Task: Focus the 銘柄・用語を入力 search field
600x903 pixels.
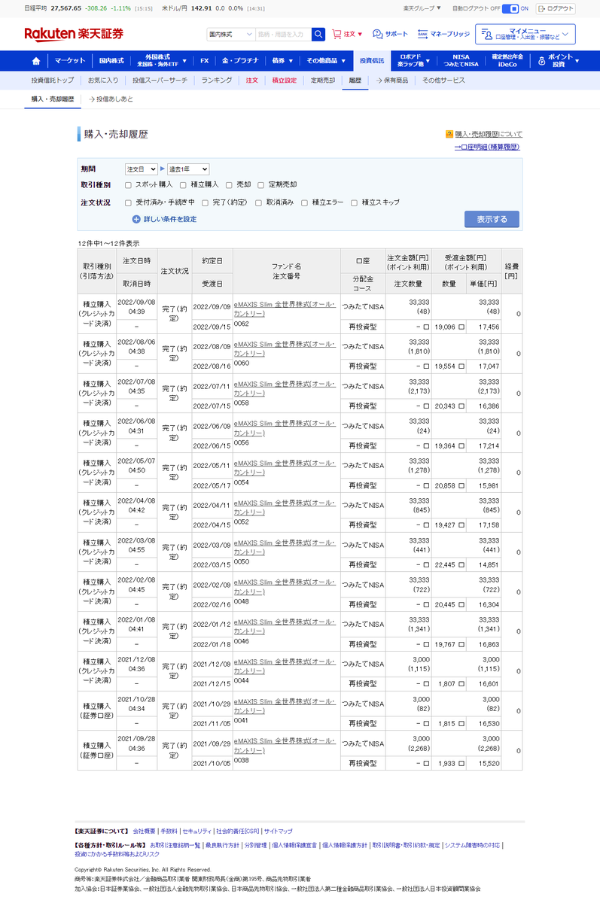Action: (x=283, y=34)
